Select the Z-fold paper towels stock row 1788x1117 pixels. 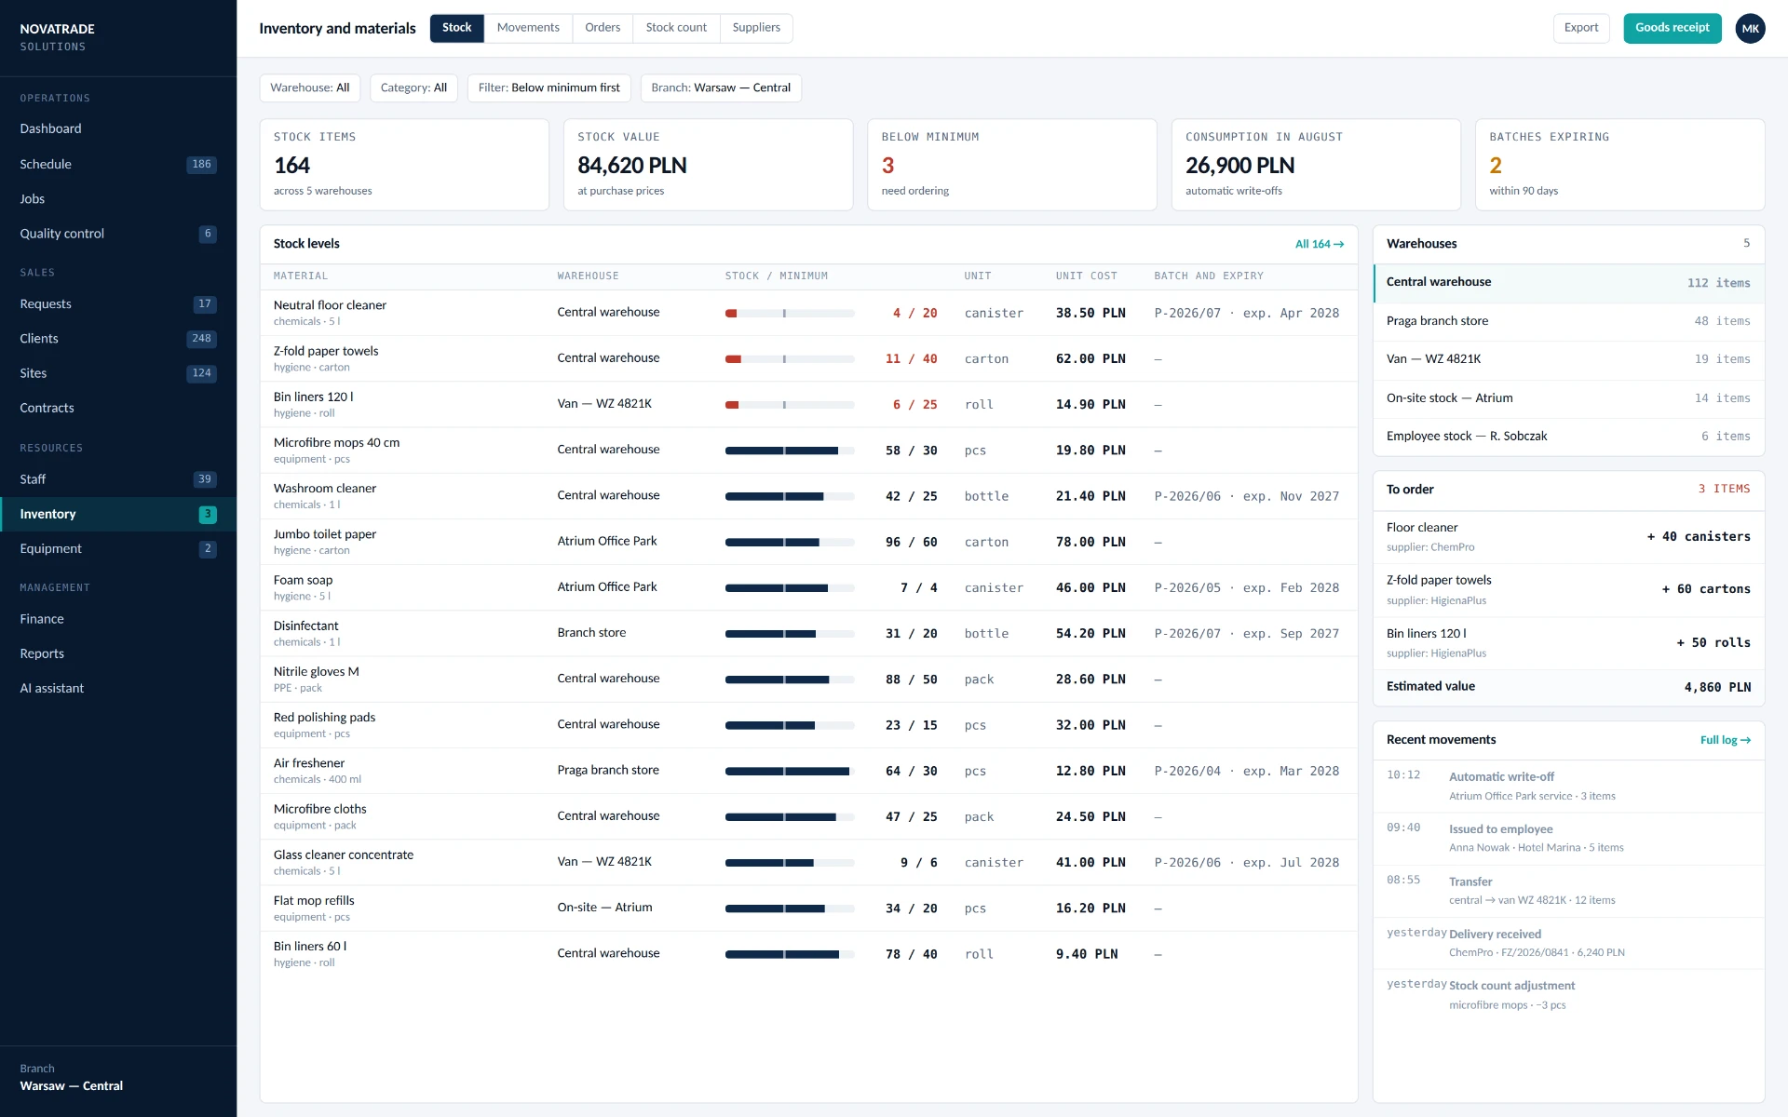[x=808, y=358]
